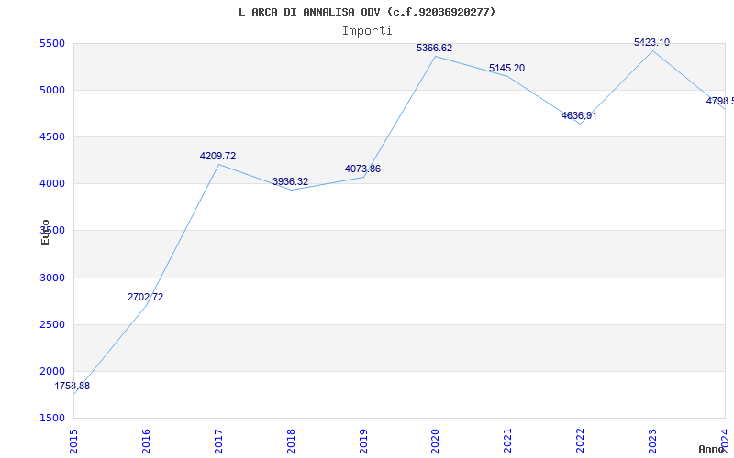Select the 4209.72 data label
The image size is (734, 458).
(x=217, y=156)
